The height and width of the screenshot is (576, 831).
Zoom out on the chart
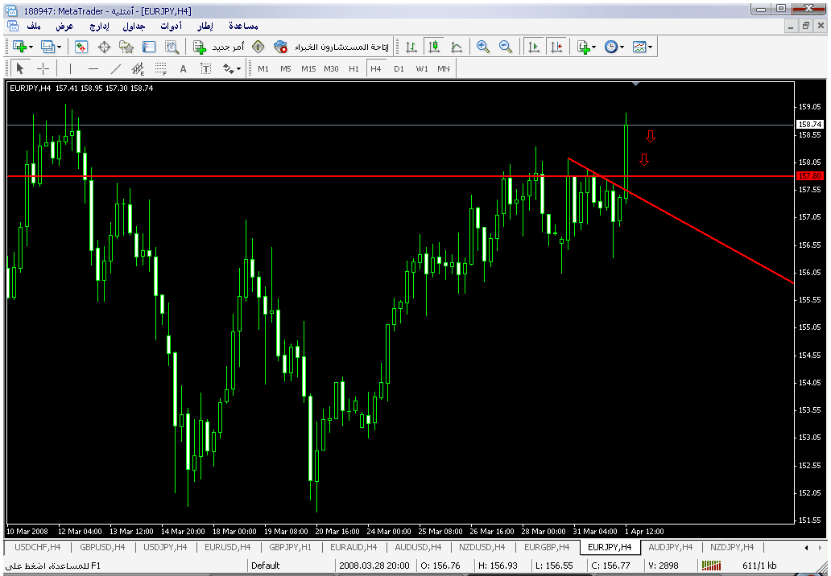coord(506,47)
